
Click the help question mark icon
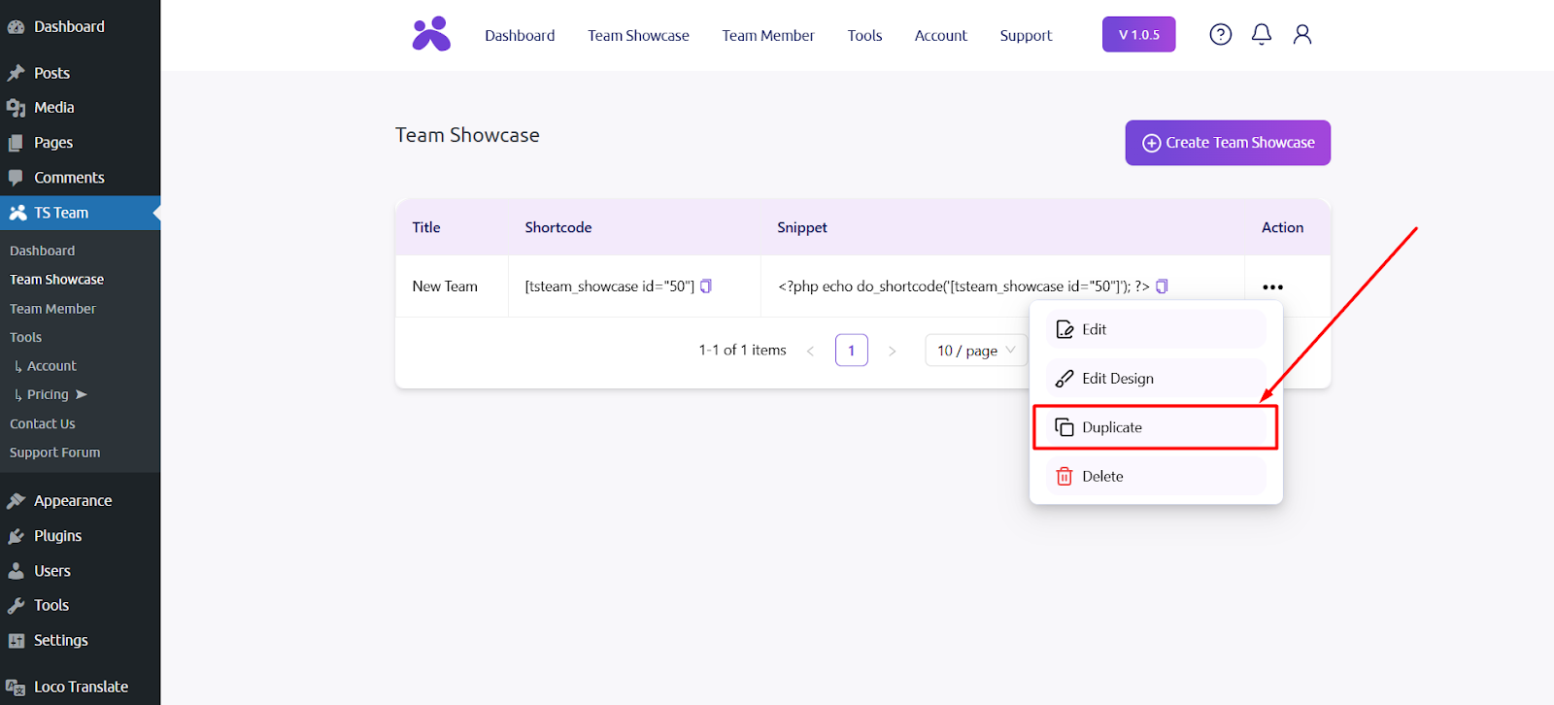[x=1220, y=35]
